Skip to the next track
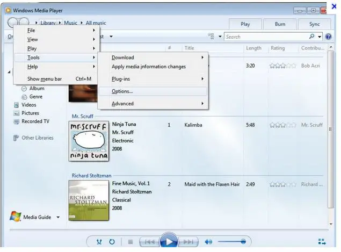This screenshot has width=341, height=252. 188,242
